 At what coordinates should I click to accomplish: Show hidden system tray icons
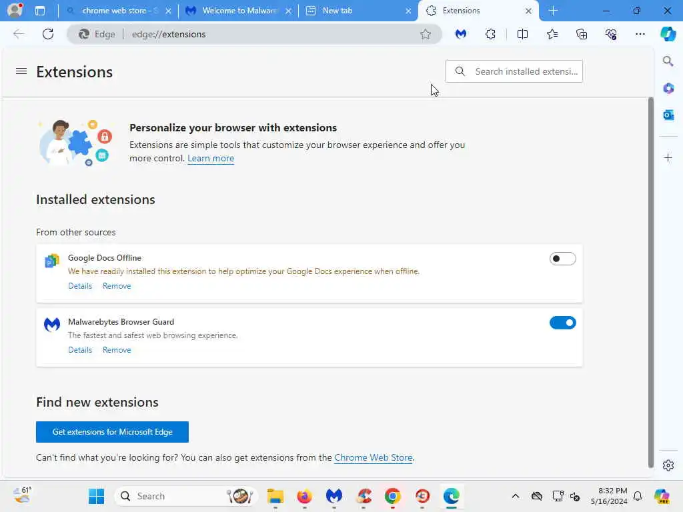[516, 496]
